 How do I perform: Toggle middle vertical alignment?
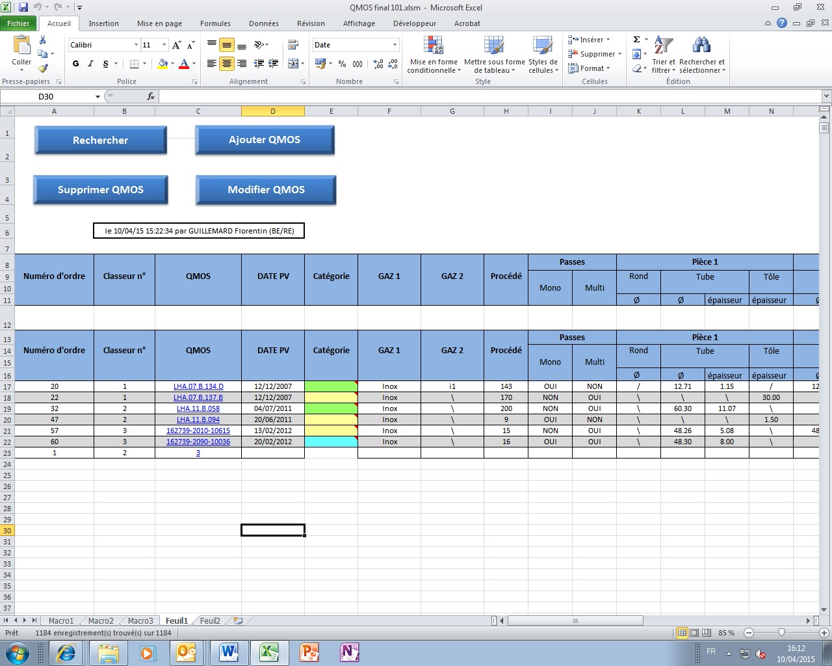click(x=227, y=45)
